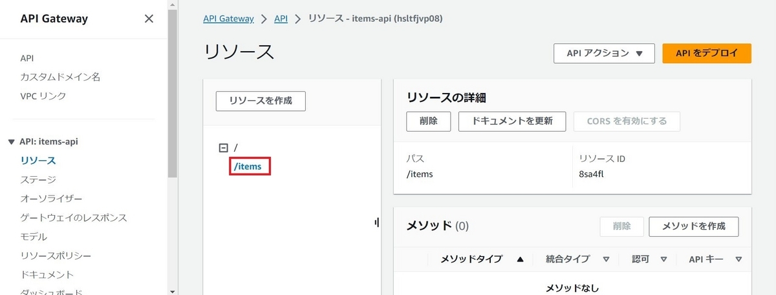Open リソースポリシー in the sidebar
Image resolution: width=776 pixels, height=295 pixels.
pyautogui.click(x=56, y=256)
